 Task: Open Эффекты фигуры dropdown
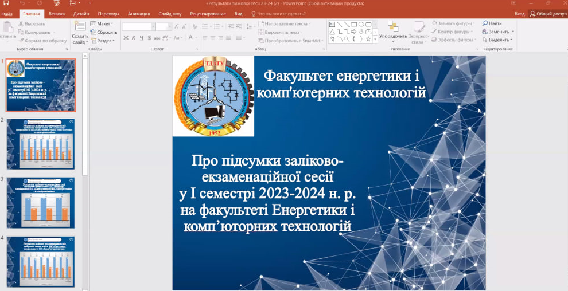point(453,40)
